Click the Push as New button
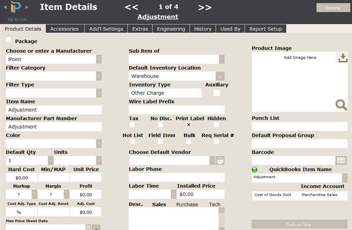352x230 pixels. 298,224
